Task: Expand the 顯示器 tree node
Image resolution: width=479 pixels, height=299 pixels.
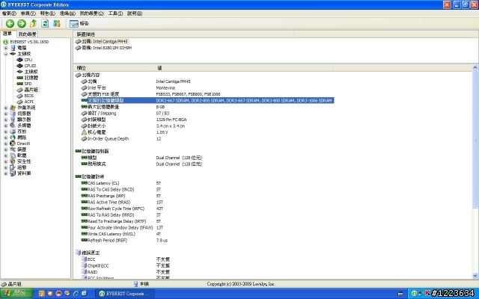Action: [x=5, y=120]
